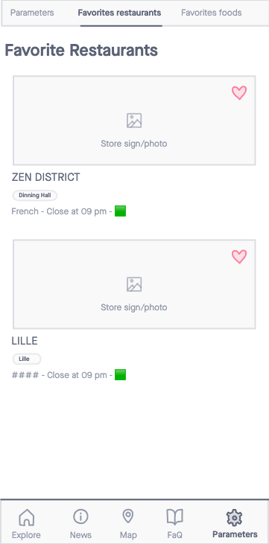The height and width of the screenshot is (544, 269).
Task: Switch to the Parameters top tab
Action: point(32,13)
